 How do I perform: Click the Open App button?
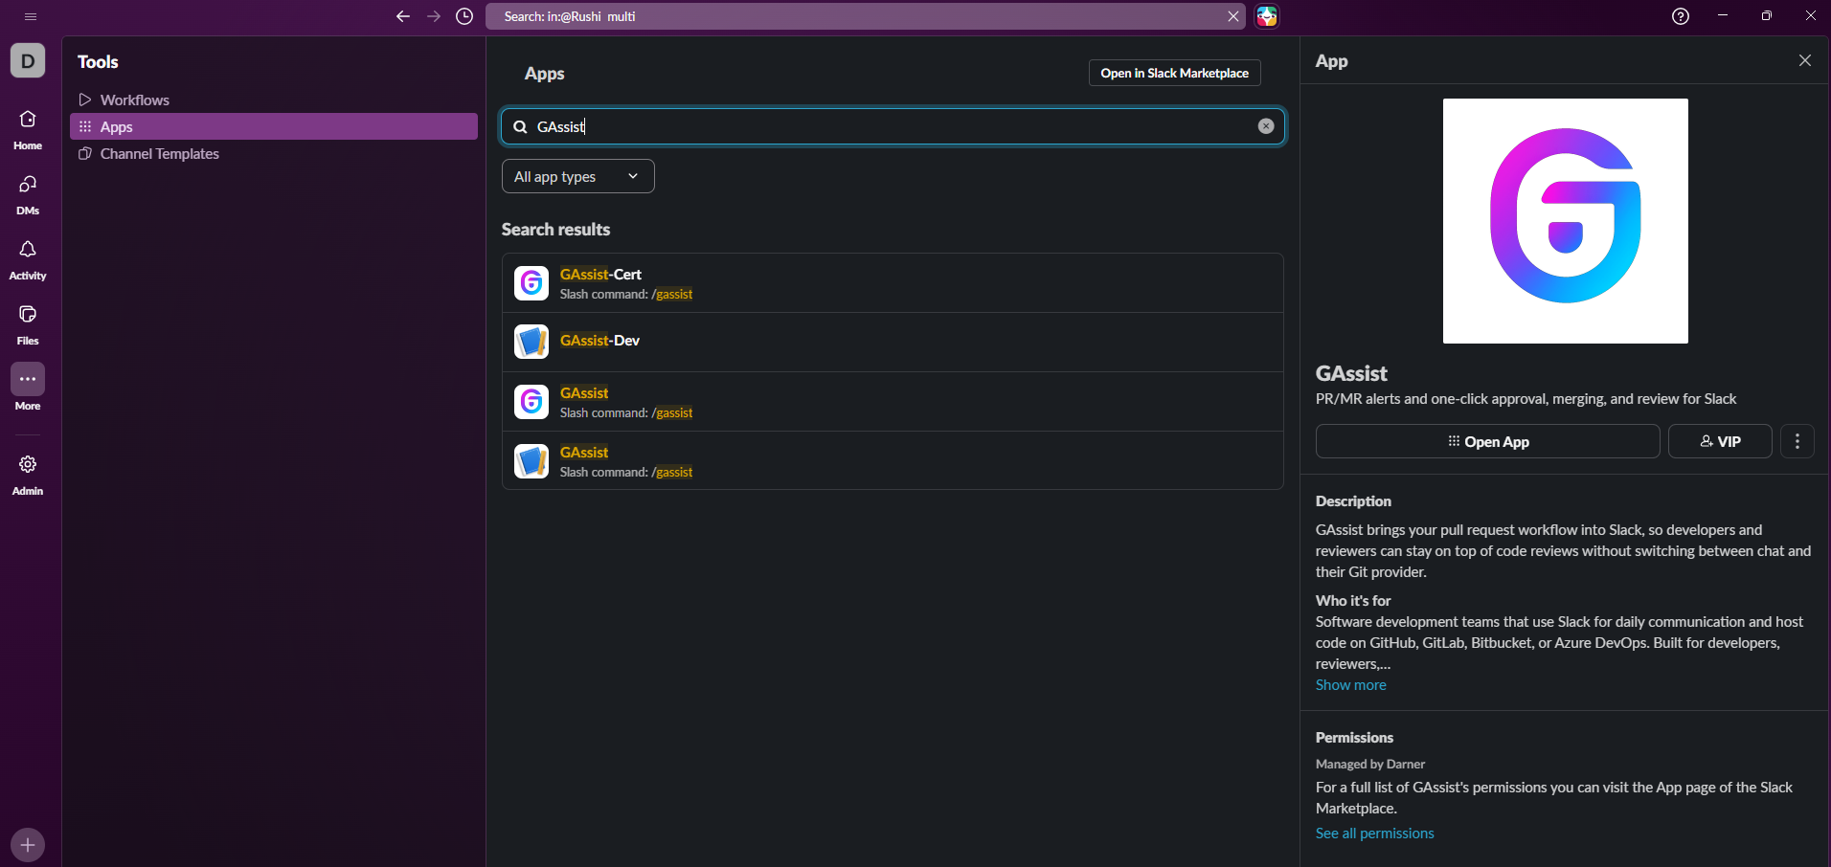click(x=1488, y=441)
